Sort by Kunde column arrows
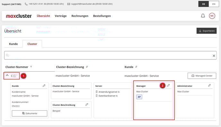The image size is (221, 127). coord(136,67)
